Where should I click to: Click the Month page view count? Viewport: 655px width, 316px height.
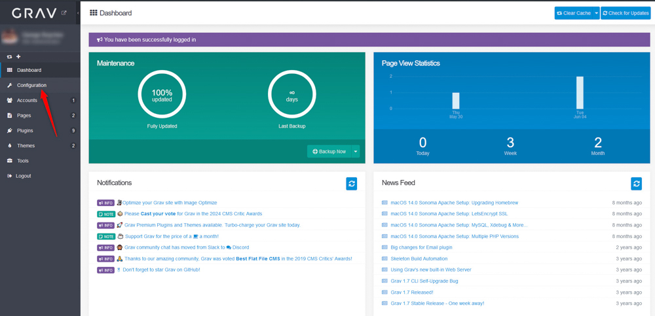point(598,143)
